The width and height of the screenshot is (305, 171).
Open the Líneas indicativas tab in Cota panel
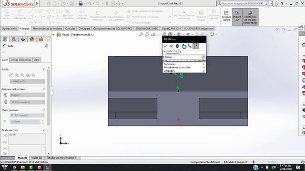pos(21,60)
